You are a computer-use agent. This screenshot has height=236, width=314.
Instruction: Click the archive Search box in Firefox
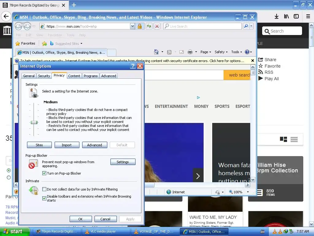point(282,31)
